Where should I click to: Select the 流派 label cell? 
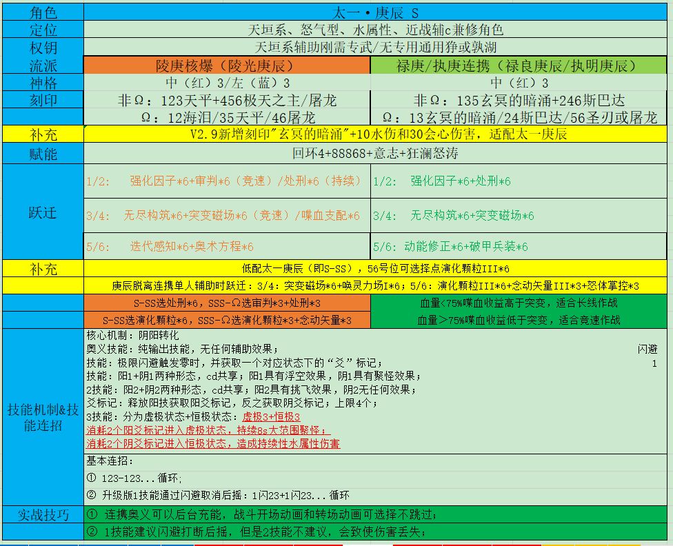coord(43,65)
